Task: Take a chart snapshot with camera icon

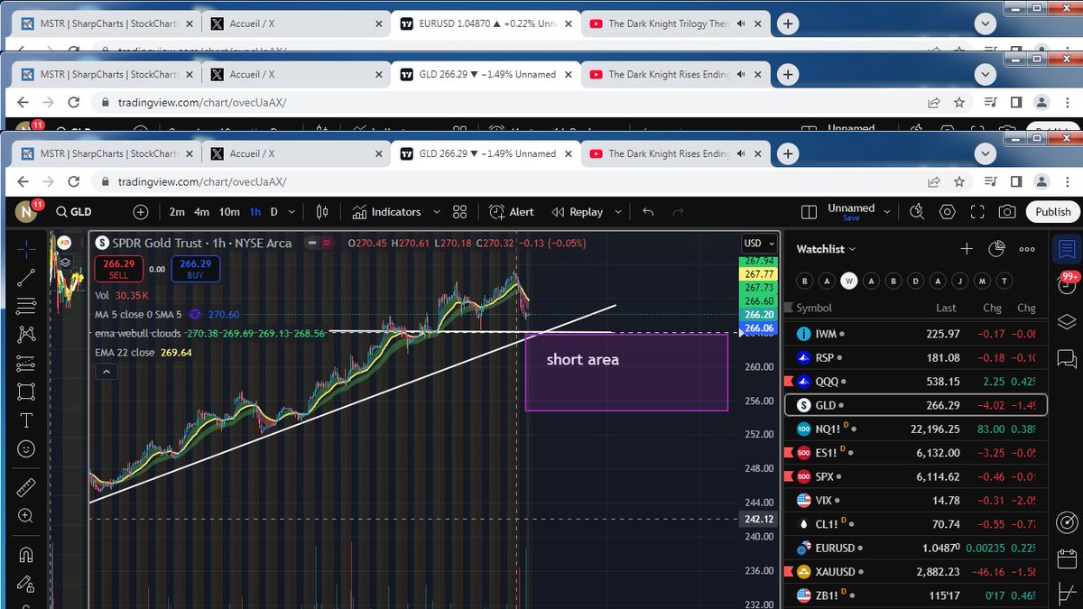Action: point(1007,212)
